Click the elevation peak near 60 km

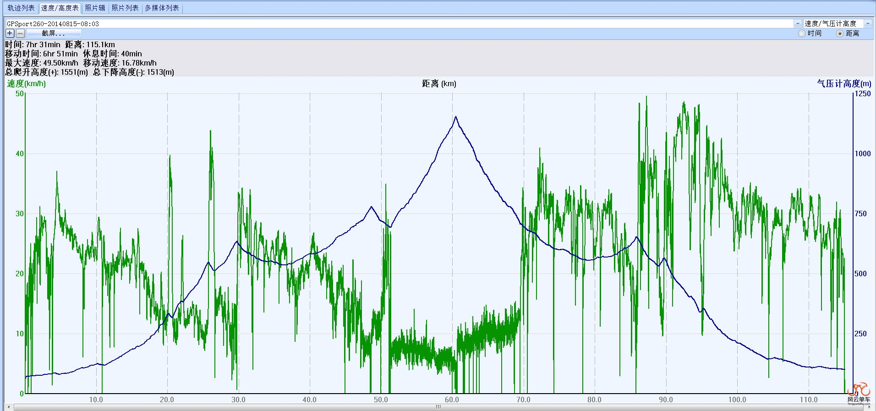click(455, 117)
